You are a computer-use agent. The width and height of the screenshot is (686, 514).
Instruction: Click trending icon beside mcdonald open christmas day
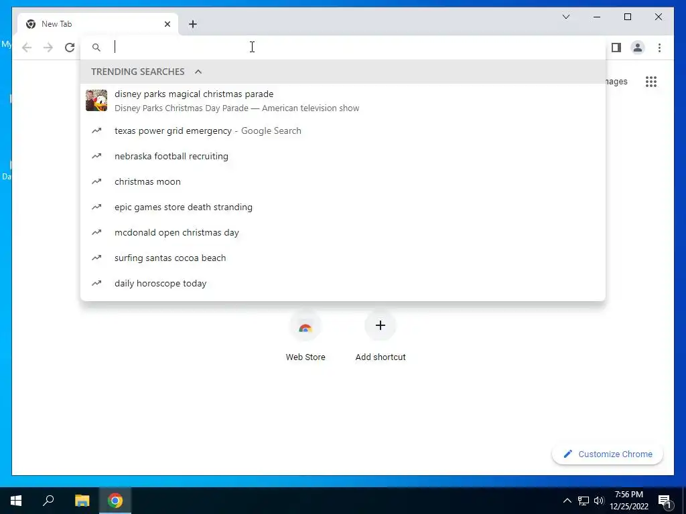[96, 232]
